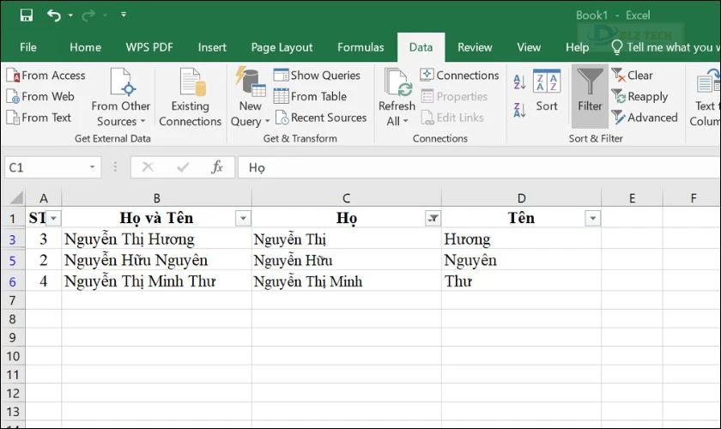This screenshot has height=429, width=721.
Task: Open the custom Sort dialog
Action: click(546, 91)
